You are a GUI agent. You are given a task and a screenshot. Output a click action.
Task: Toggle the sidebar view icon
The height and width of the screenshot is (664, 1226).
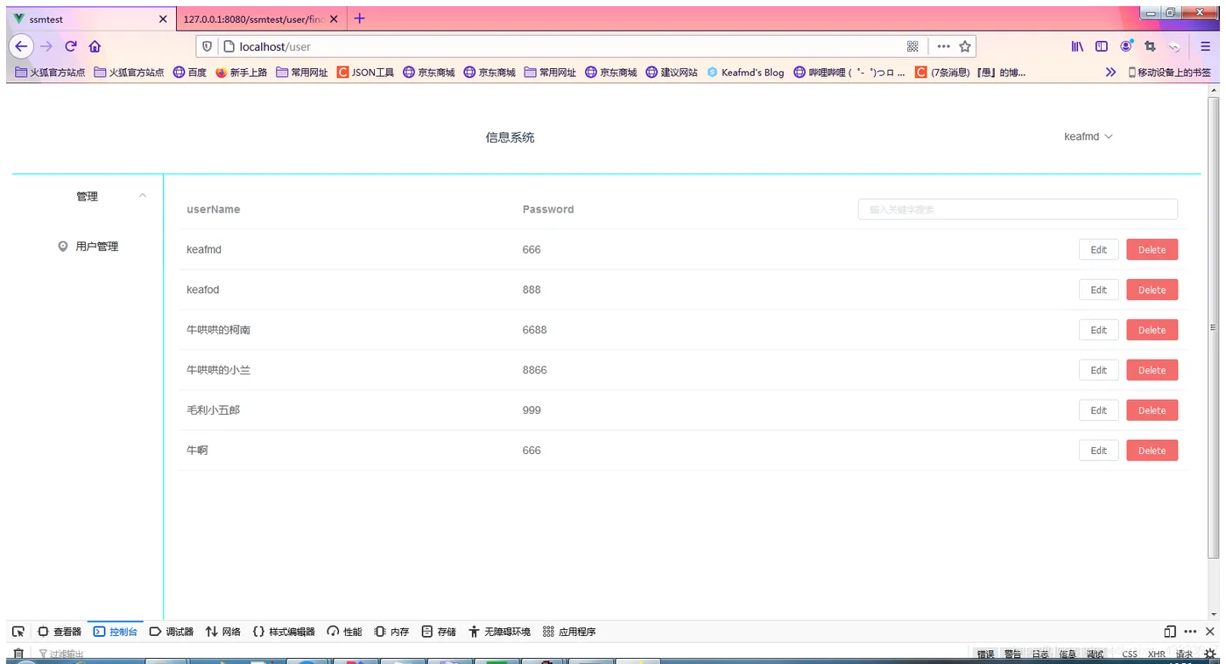tap(1102, 46)
